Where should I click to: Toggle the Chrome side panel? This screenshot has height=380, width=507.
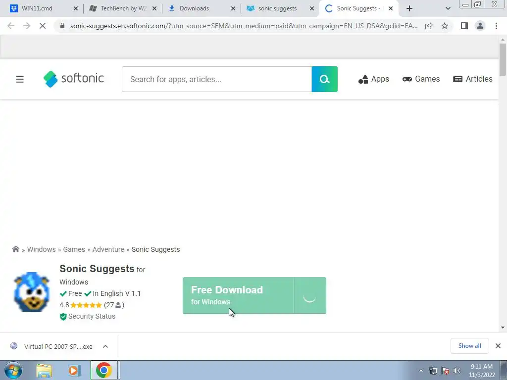click(464, 26)
